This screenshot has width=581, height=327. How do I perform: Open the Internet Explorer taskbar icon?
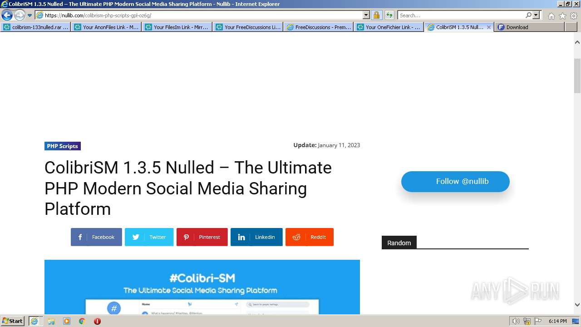34,321
